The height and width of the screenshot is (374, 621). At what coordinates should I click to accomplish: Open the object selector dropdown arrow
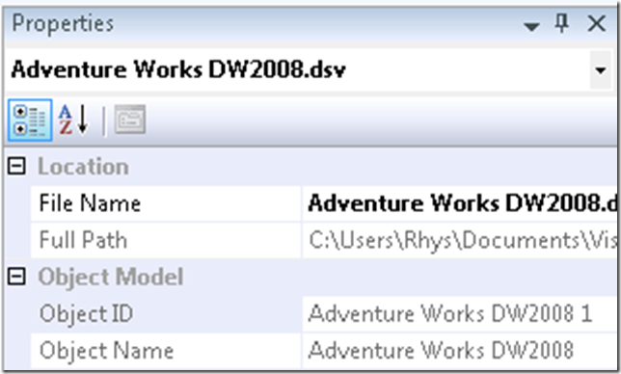601,70
